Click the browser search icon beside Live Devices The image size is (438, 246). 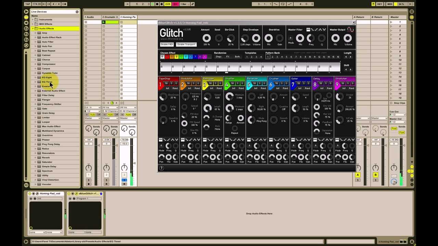coord(77,12)
